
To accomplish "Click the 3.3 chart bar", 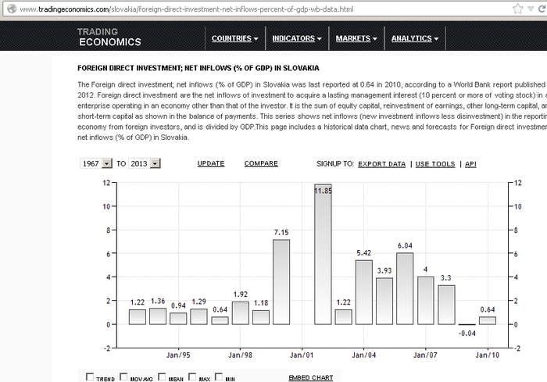I will (446, 305).
